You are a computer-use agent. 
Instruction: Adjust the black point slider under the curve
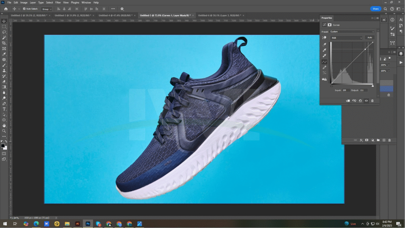click(332, 86)
